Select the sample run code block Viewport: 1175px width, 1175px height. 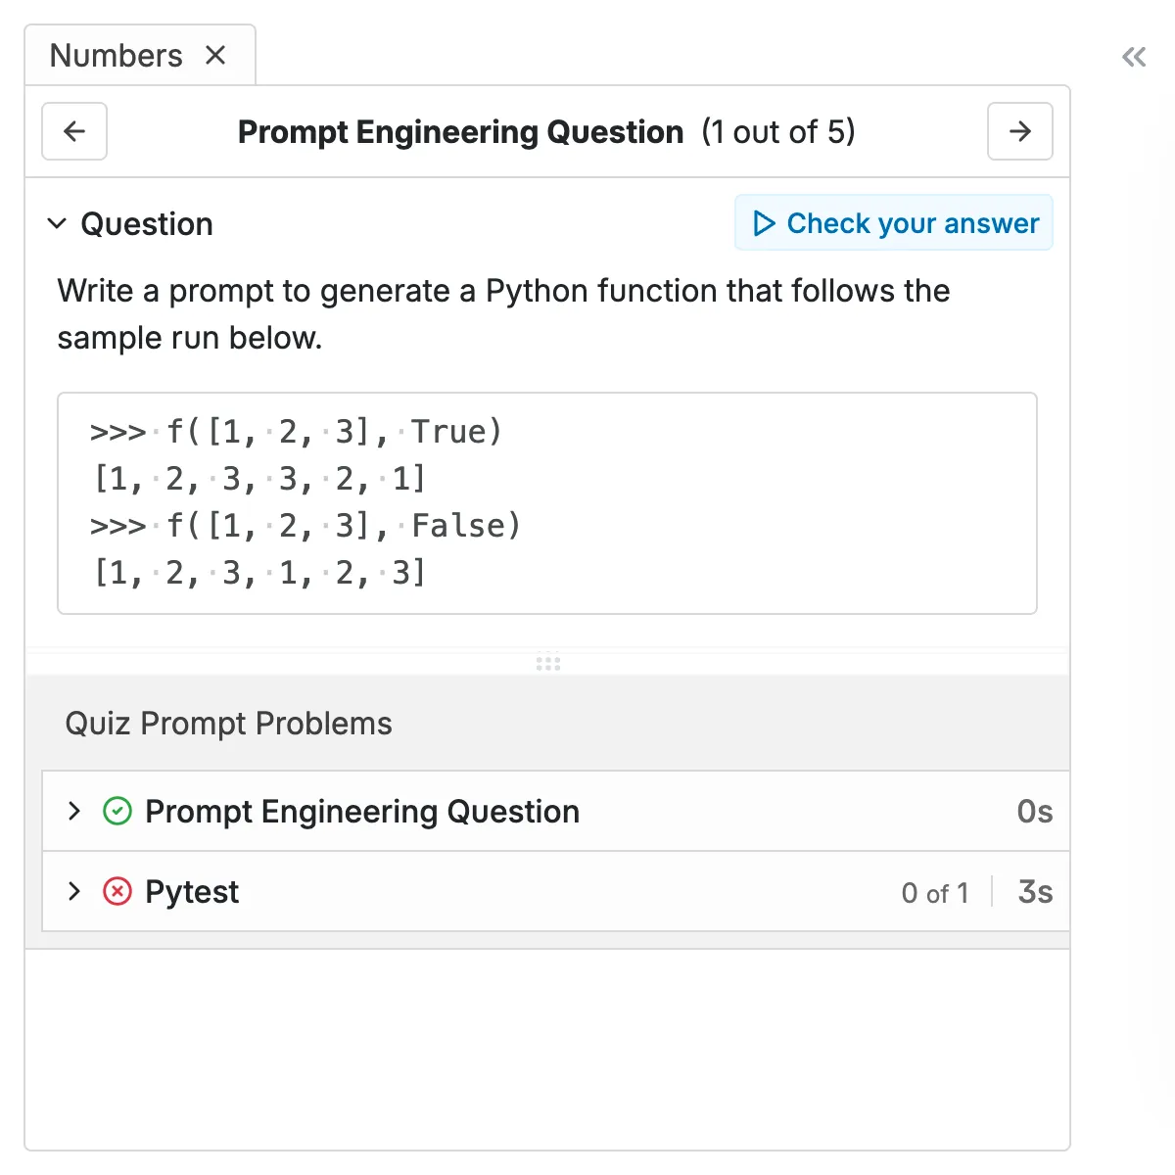pyautogui.click(x=548, y=502)
